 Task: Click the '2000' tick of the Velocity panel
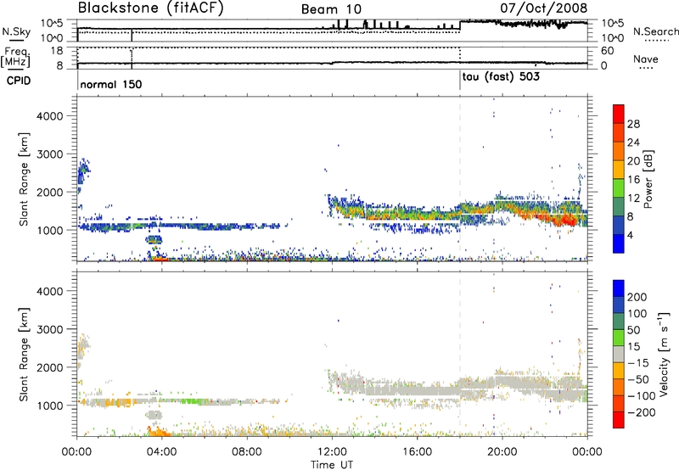50,367
